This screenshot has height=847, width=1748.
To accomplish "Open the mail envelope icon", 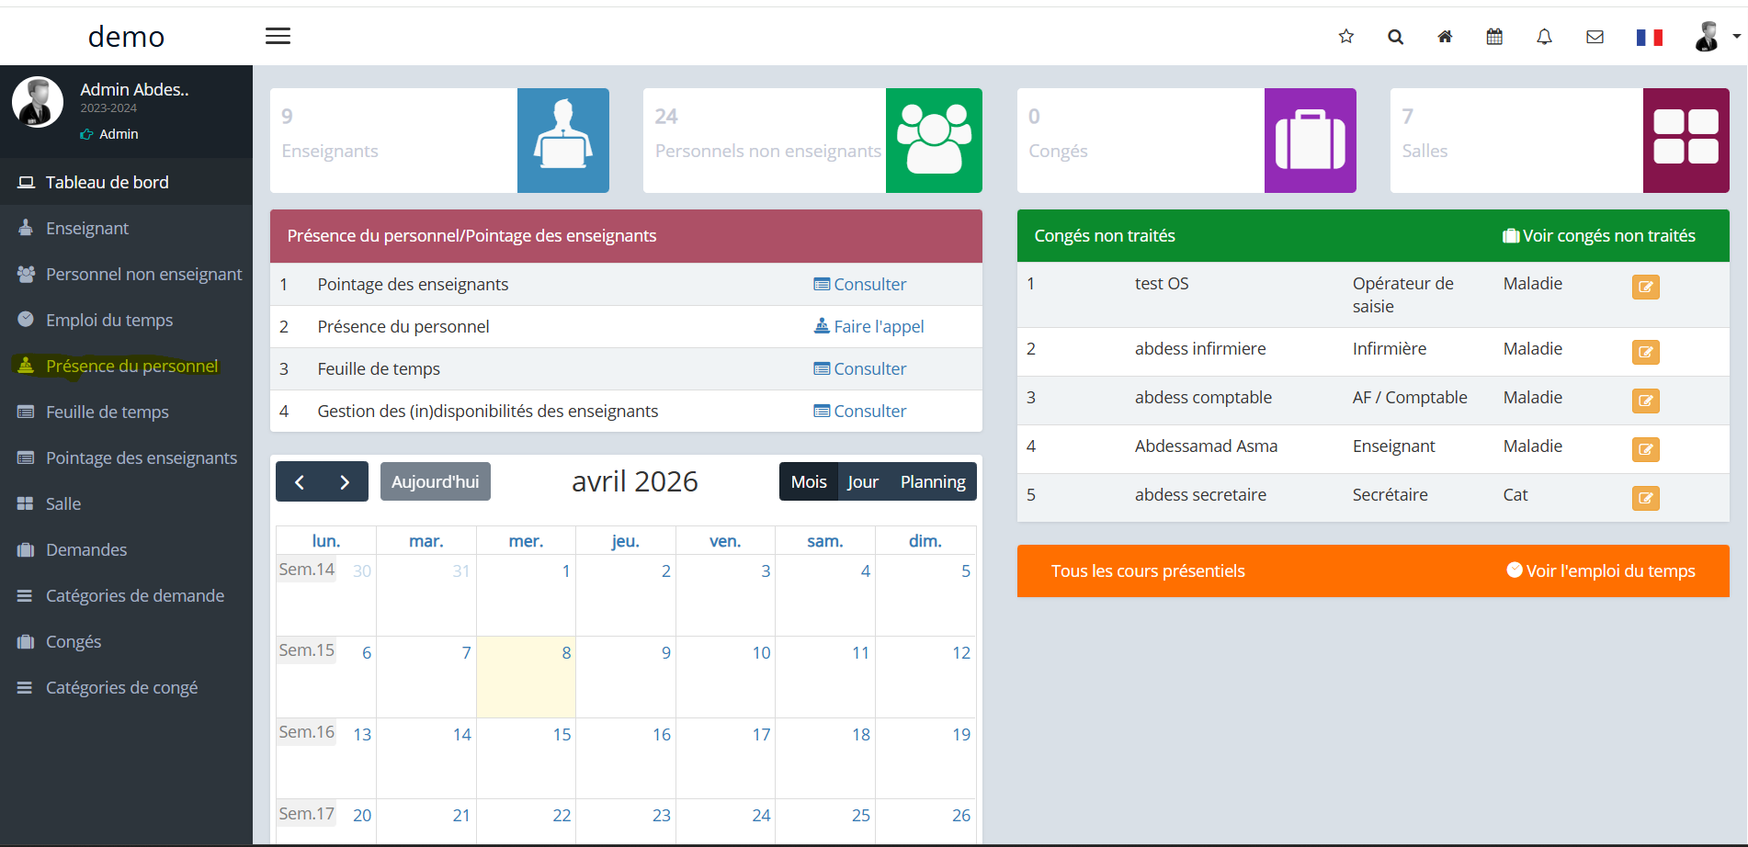I will tap(1595, 37).
